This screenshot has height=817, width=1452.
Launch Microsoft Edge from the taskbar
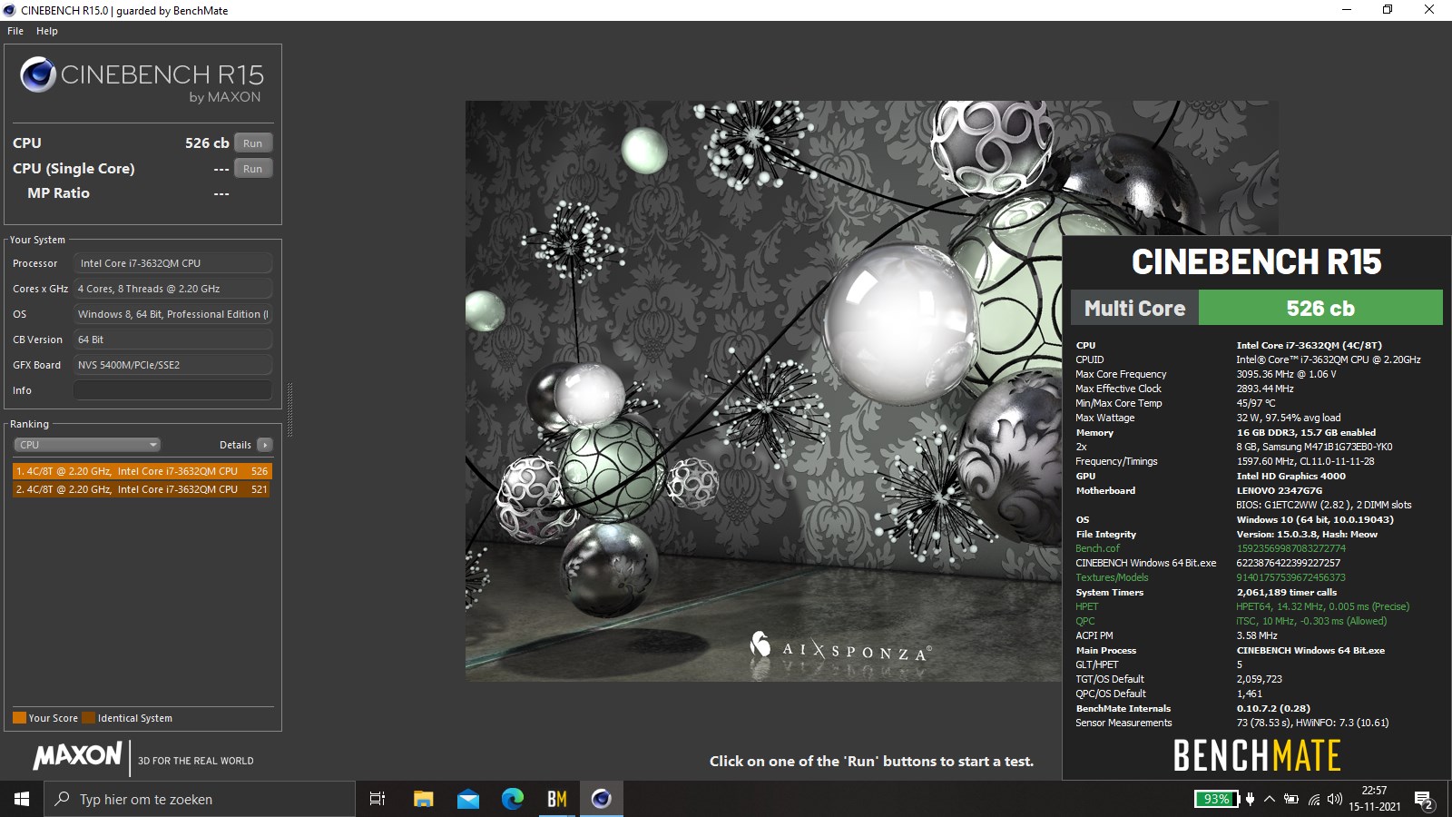click(513, 799)
